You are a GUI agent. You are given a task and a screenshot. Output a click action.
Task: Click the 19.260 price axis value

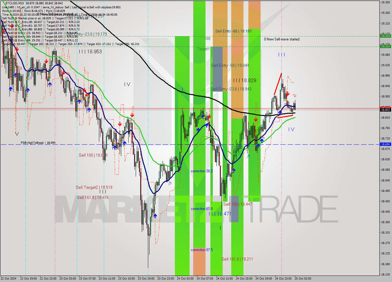385,13
